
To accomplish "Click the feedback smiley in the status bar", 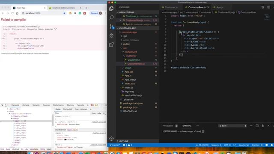I will point(267,145).
